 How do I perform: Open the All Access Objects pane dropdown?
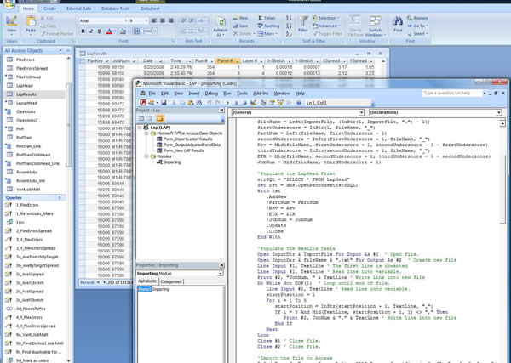coord(60,50)
